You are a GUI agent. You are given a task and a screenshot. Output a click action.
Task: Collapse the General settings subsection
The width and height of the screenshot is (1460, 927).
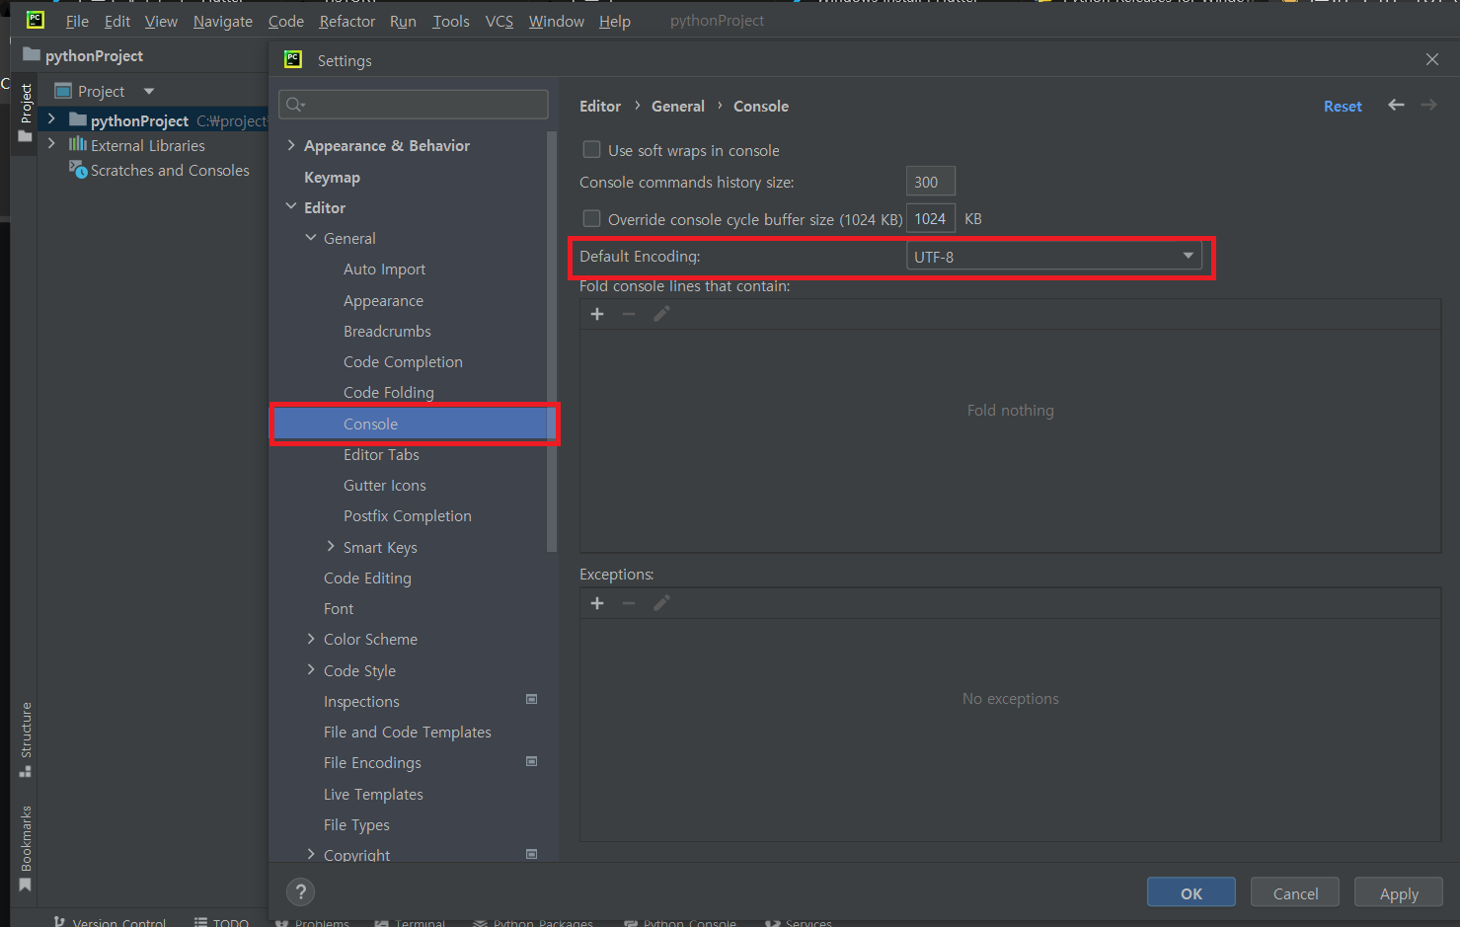tap(311, 237)
